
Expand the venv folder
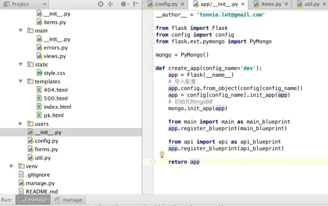pyautogui.click(x=12, y=166)
